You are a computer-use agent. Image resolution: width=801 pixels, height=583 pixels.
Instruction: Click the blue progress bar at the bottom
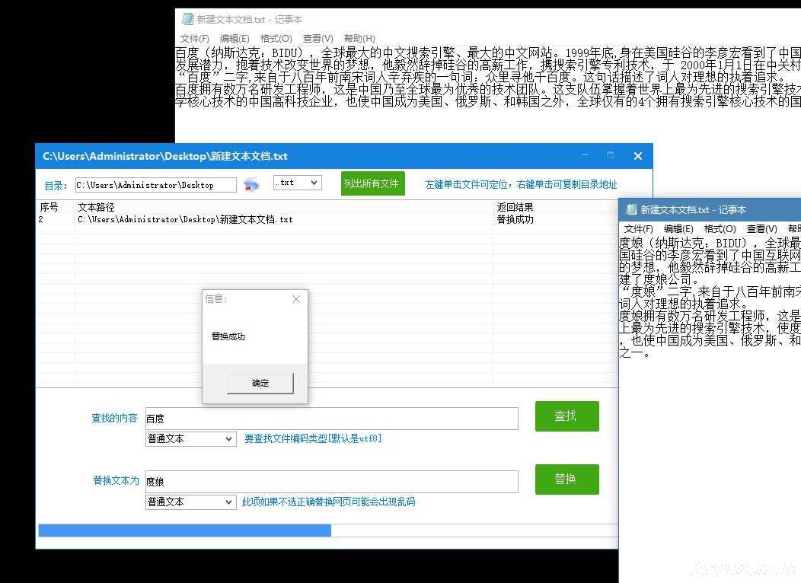coord(185,530)
